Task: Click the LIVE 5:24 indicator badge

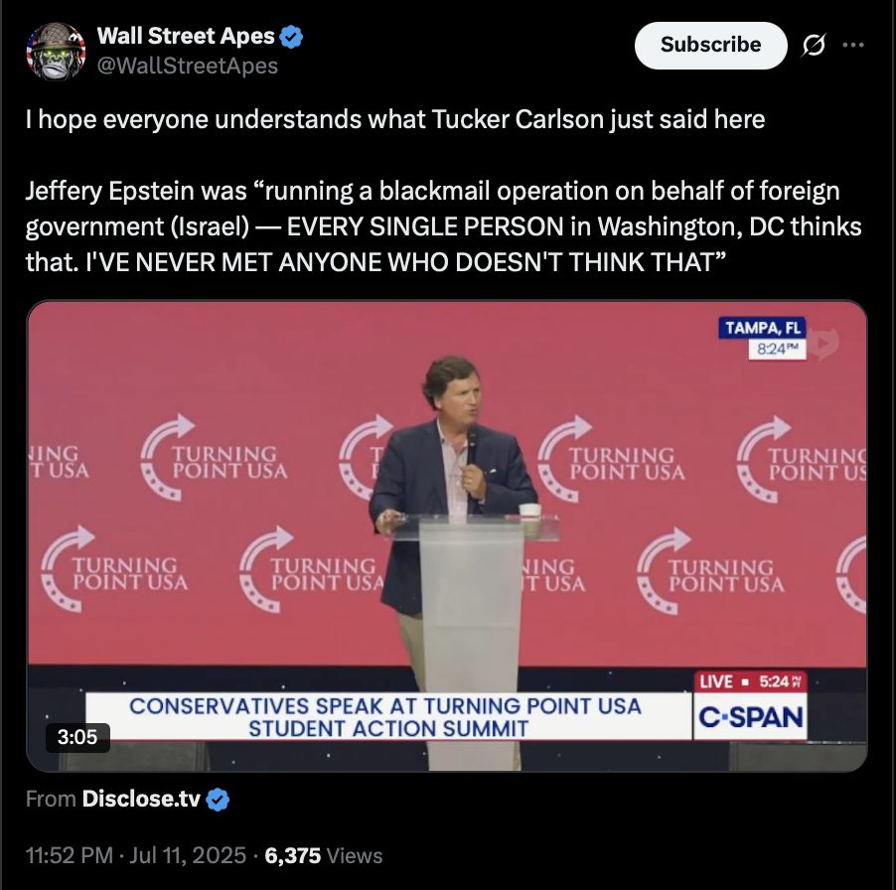Action: (750, 681)
